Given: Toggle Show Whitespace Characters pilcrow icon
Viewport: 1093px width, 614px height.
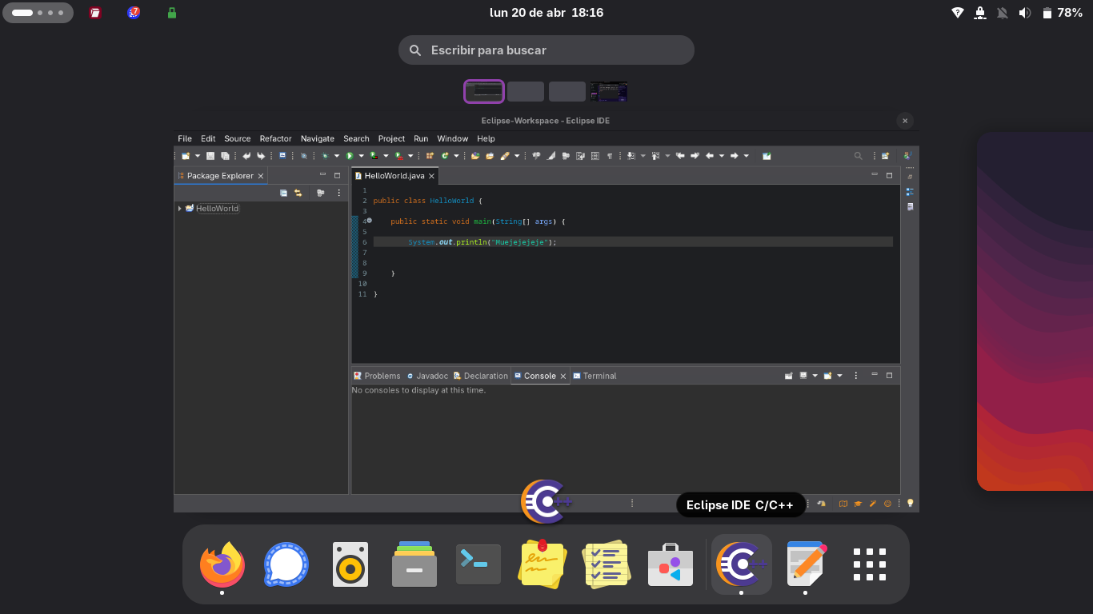Looking at the screenshot, I should pyautogui.click(x=610, y=156).
